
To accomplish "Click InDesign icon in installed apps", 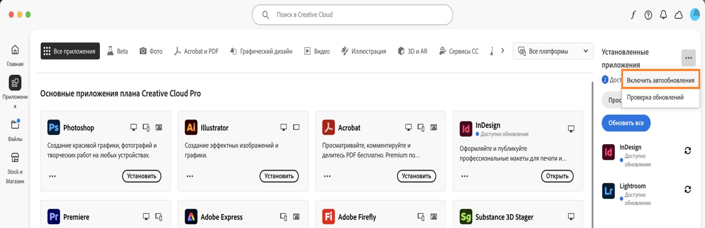I will pos(608,152).
